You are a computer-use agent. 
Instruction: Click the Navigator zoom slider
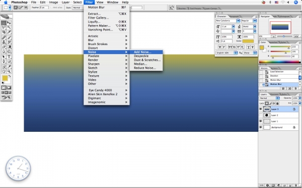point(284,36)
